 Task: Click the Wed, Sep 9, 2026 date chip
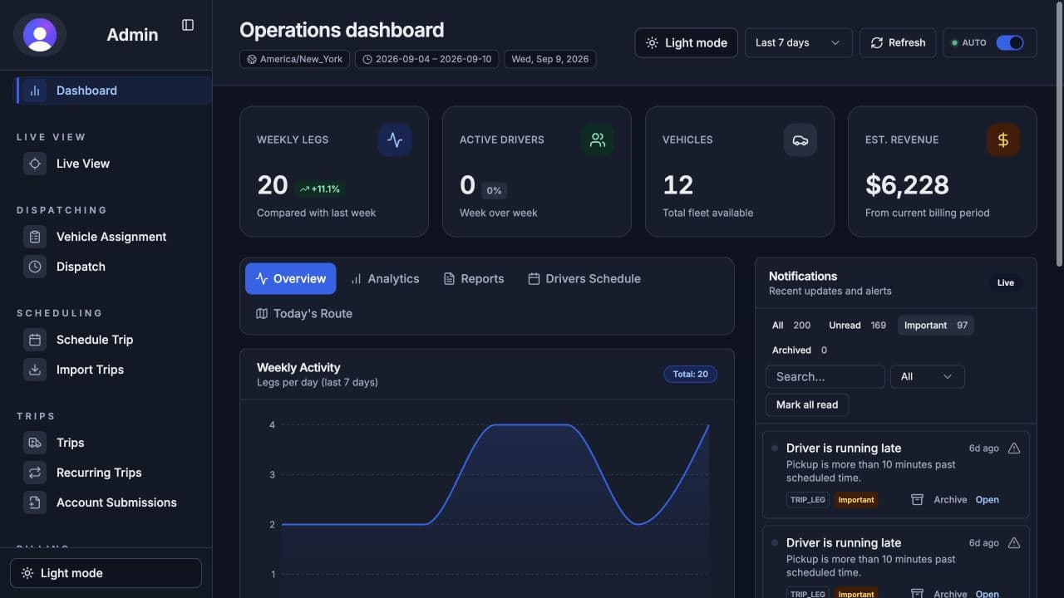click(x=550, y=60)
